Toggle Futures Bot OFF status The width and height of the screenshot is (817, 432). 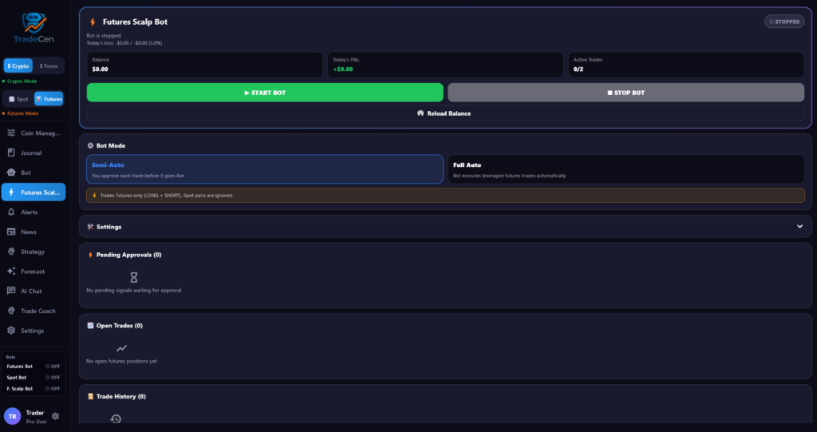53,367
